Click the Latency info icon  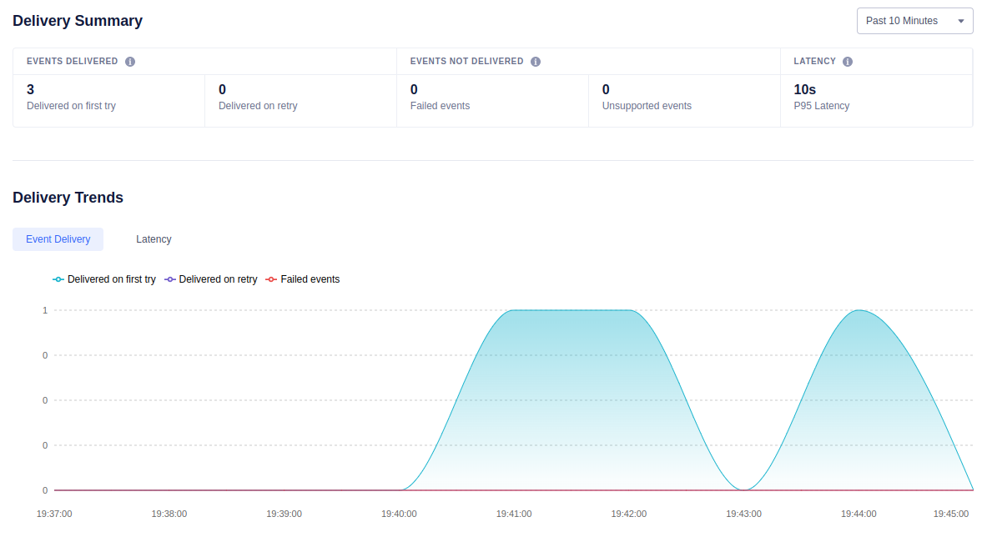pyautogui.click(x=848, y=60)
